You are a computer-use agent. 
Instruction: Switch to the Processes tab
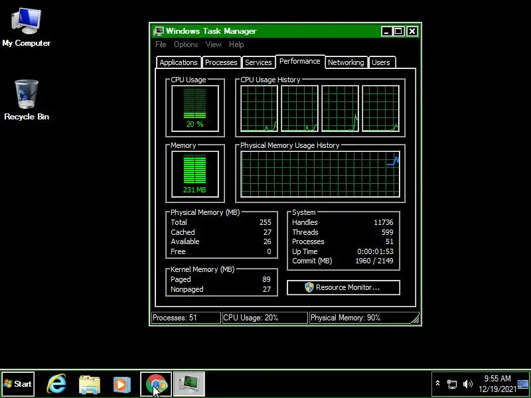click(x=221, y=62)
